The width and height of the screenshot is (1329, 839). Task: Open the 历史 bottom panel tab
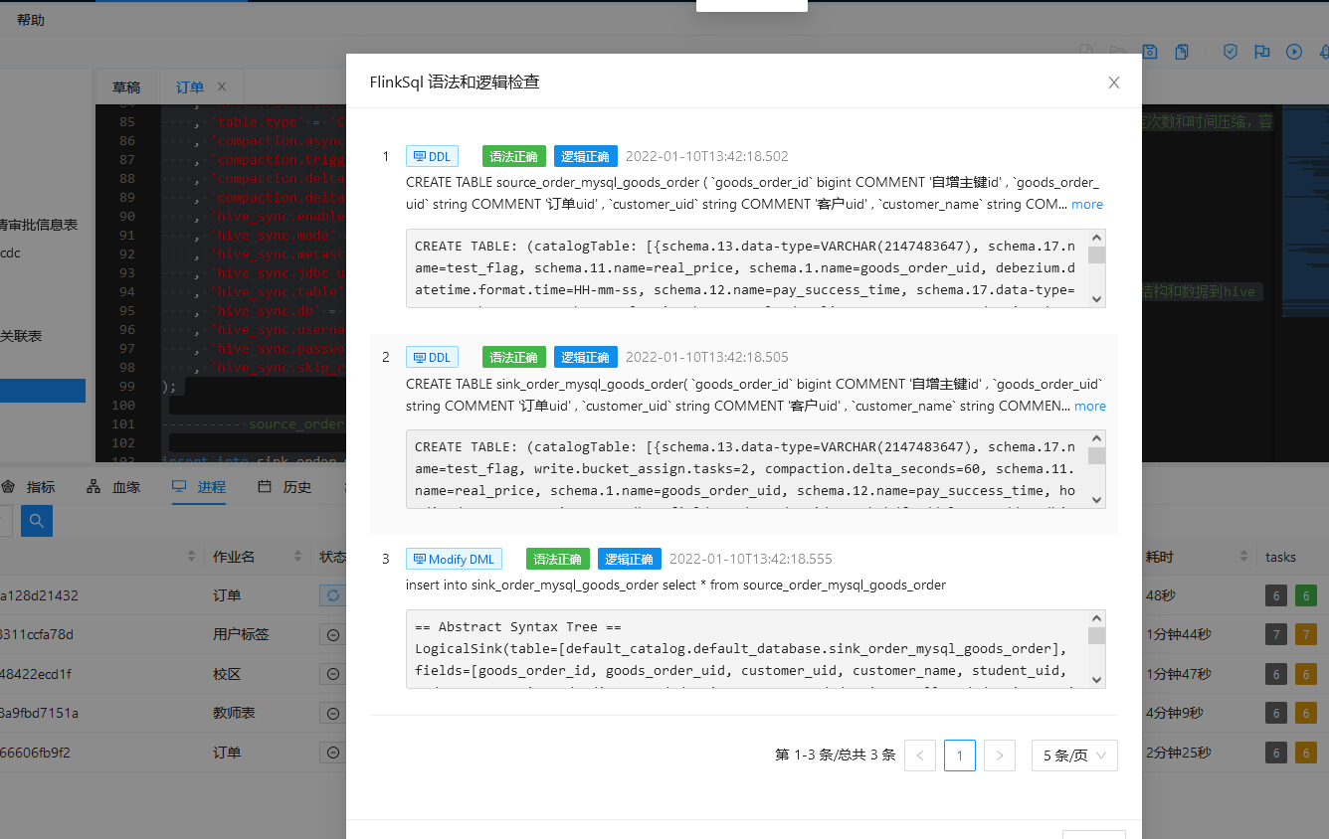[x=285, y=487]
